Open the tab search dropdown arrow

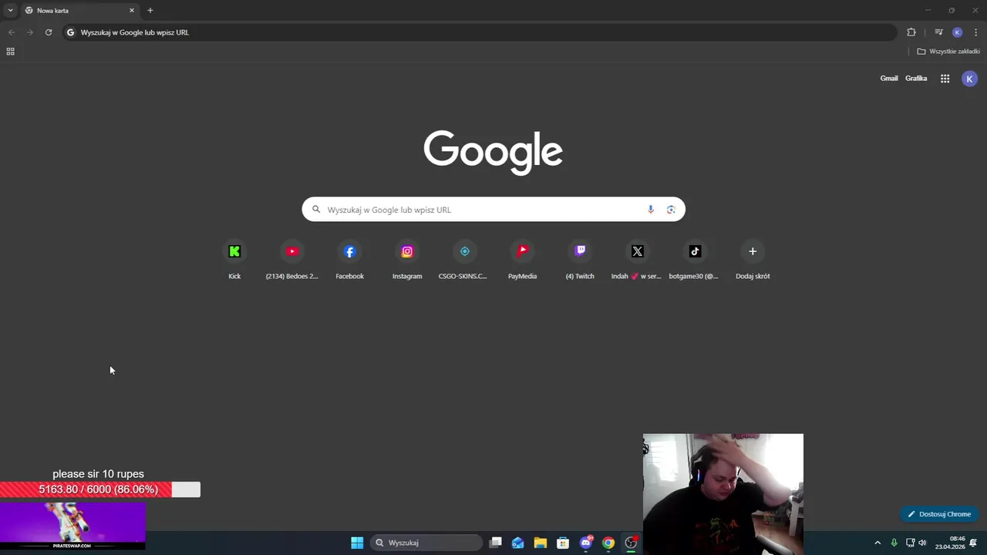(10, 10)
